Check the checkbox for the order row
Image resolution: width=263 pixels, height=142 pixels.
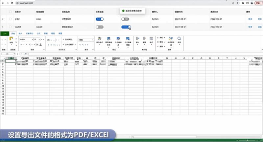(10, 19)
